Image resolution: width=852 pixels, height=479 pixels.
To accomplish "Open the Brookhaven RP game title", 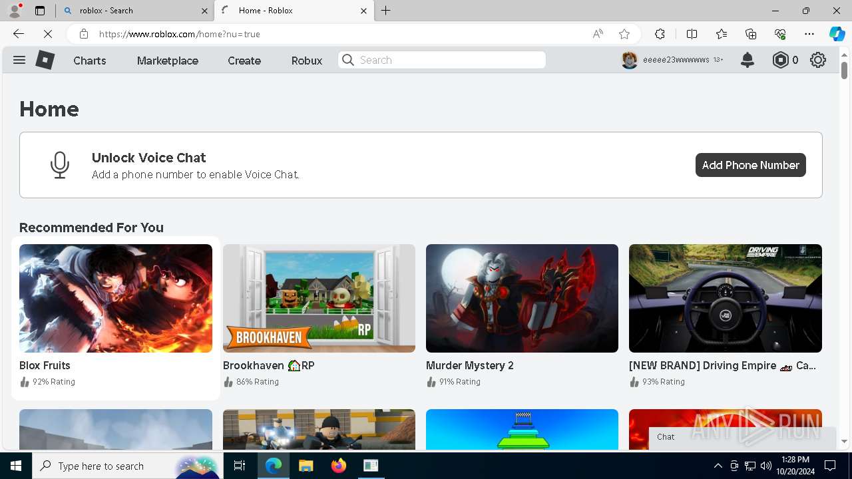I will click(x=269, y=365).
